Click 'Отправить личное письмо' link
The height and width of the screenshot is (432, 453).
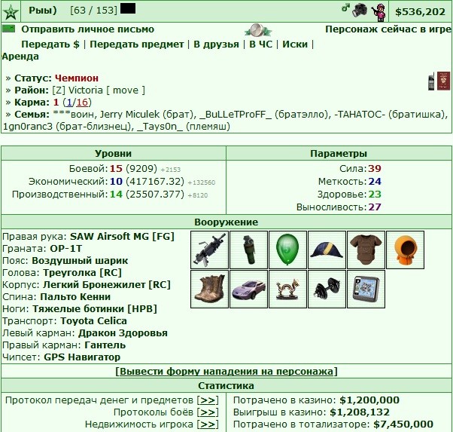point(88,29)
